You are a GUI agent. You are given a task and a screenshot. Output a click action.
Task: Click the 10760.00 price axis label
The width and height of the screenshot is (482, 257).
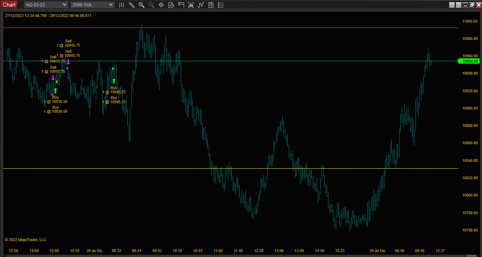tap(470, 230)
